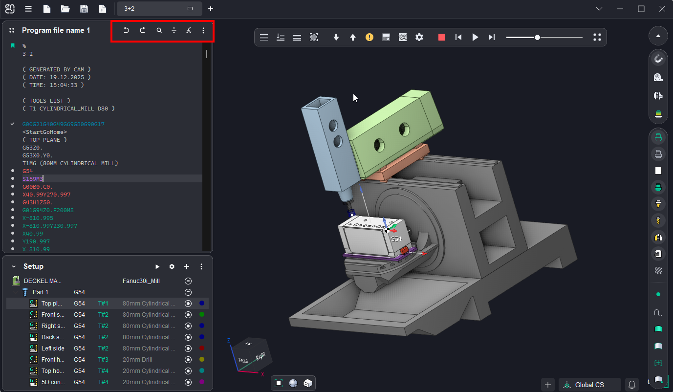Click the yellow warning icon in toolbar
The image size is (673, 392).
(369, 37)
